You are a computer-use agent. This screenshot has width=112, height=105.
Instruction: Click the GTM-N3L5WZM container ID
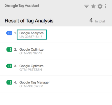coord(31,86)
